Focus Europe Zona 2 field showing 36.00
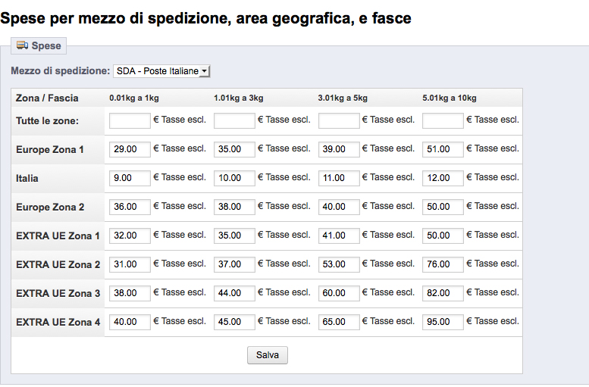 point(130,207)
